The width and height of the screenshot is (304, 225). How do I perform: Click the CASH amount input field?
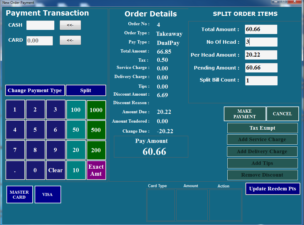pyautogui.click(x=40, y=25)
